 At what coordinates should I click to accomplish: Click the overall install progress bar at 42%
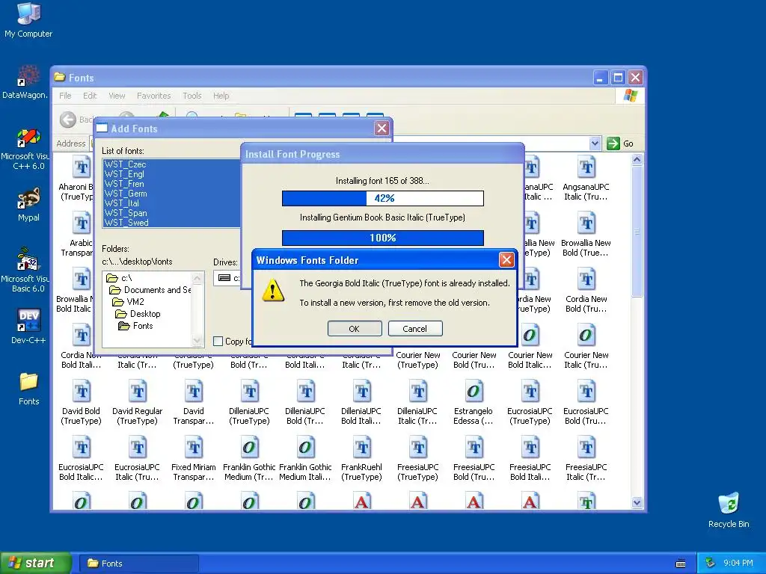(383, 198)
